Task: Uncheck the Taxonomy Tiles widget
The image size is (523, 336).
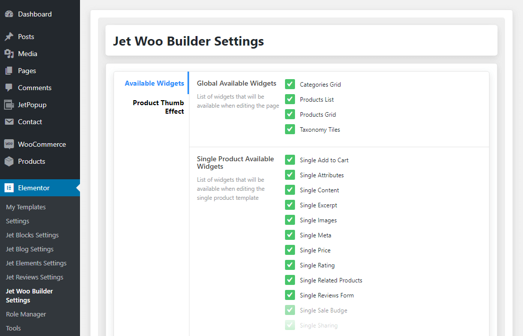Action: click(290, 129)
